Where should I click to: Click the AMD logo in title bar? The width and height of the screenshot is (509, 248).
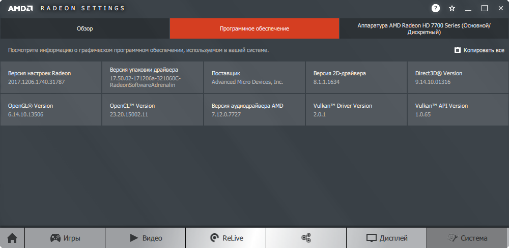(20, 9)
